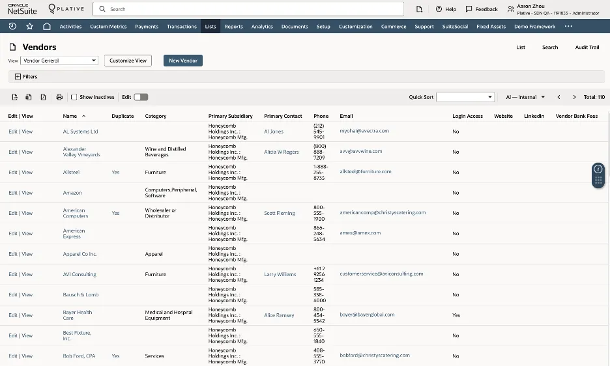Go to the Home icon
610x366 pixels.
coord(47,27)
